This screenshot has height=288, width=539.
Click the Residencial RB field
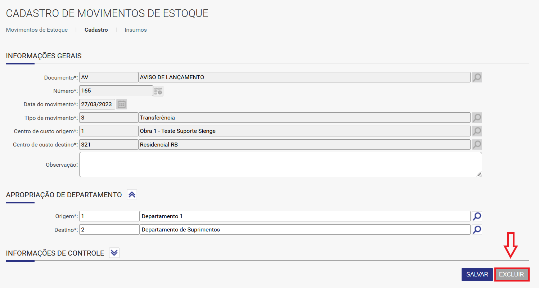[304, 145]
